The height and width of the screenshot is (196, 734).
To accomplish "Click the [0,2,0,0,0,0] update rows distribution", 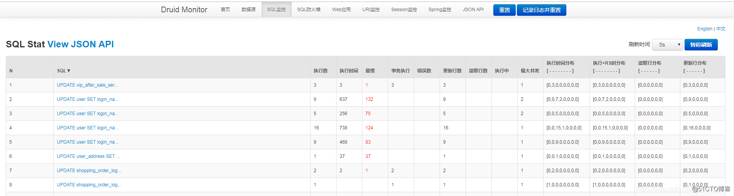I will (x=695, y=171).
